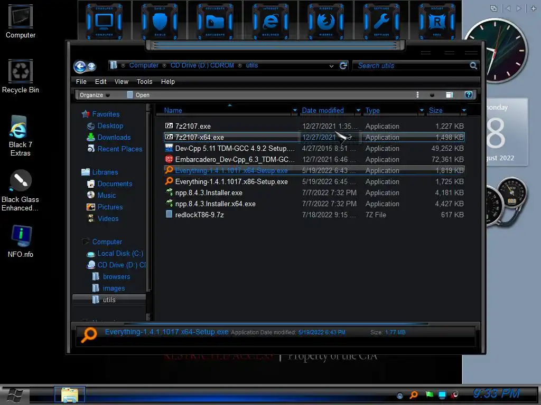Launch the Shield dock icon
The width and height of the screenshot is (541, 405).
coord(160,21)
